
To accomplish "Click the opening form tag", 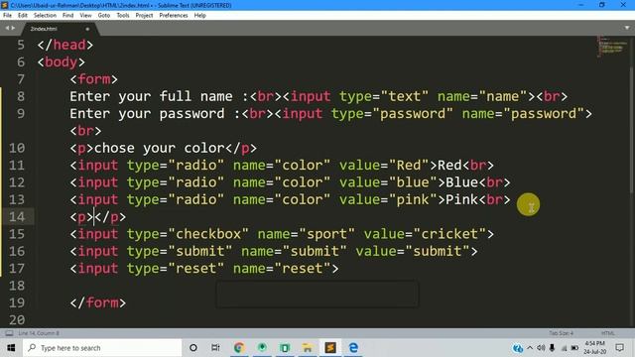I will pos(93,79).
